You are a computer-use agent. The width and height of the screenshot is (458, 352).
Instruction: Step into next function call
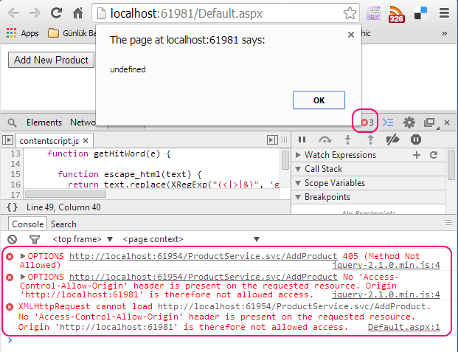coord(347,139)
